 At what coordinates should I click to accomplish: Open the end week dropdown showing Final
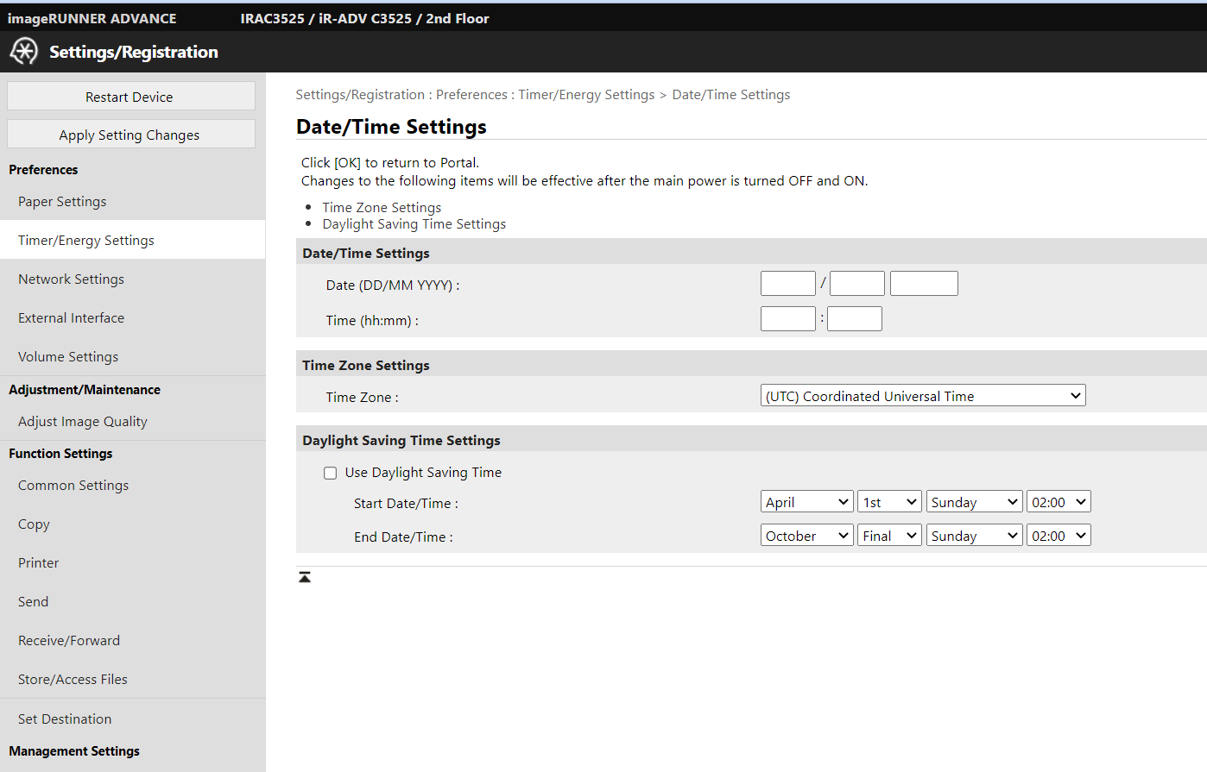tap(889, 536)
